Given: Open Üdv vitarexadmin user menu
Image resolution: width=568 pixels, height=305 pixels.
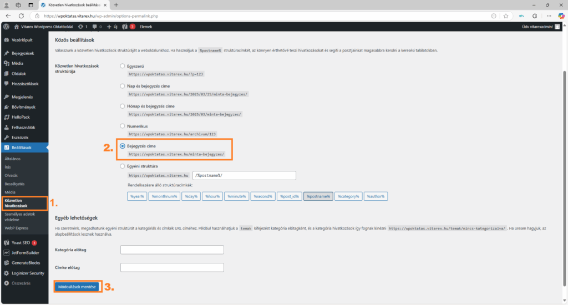Looking at the screenshot, I should point(540,26).
